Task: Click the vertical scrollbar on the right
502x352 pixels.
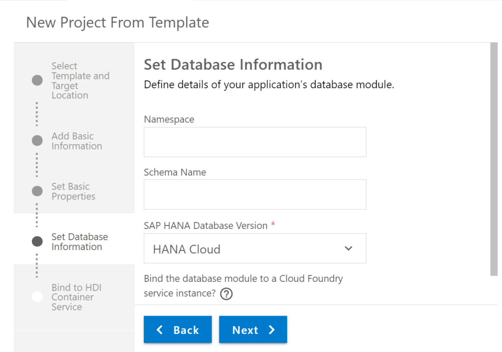Action: pyautogui.click(x=494, y=159)
